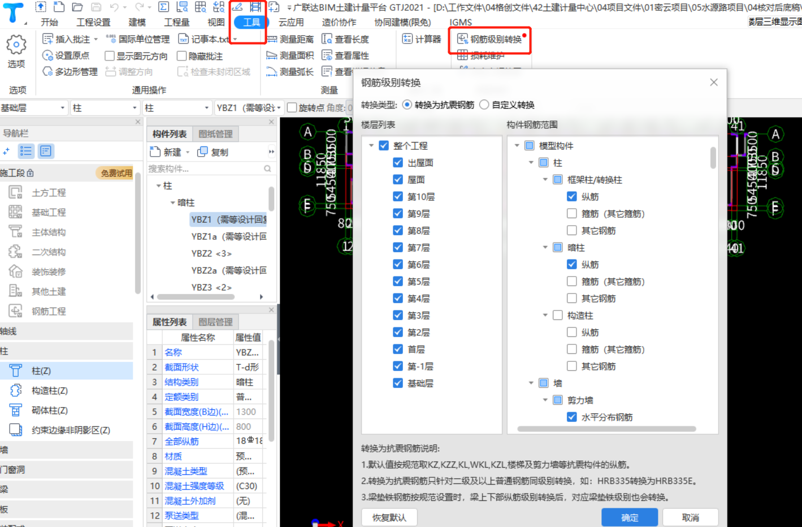Click 取消 to cancel dialog

[690, 517]
